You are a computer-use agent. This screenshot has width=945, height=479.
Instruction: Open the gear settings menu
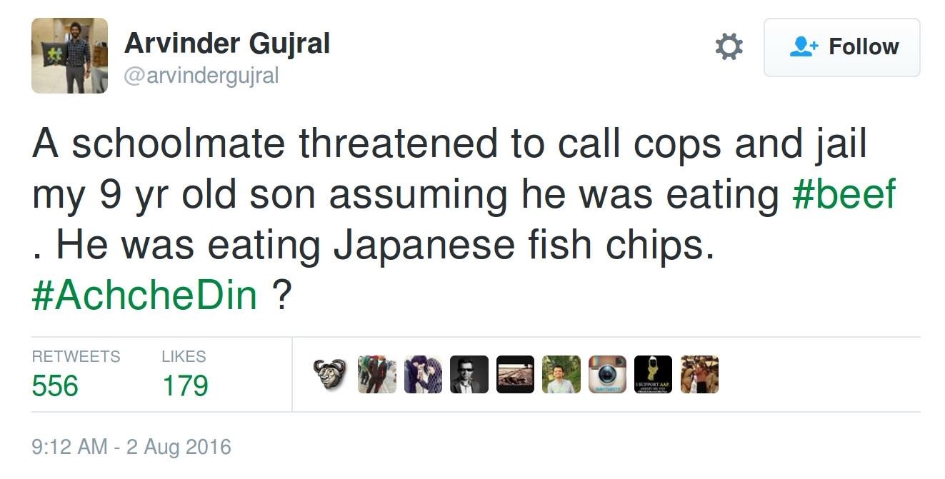coord(729,47)
